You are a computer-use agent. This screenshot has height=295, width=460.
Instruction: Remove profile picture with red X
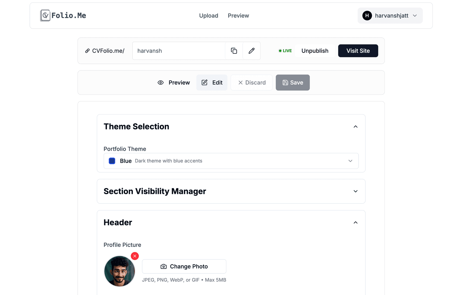click(x=135, y=256)
